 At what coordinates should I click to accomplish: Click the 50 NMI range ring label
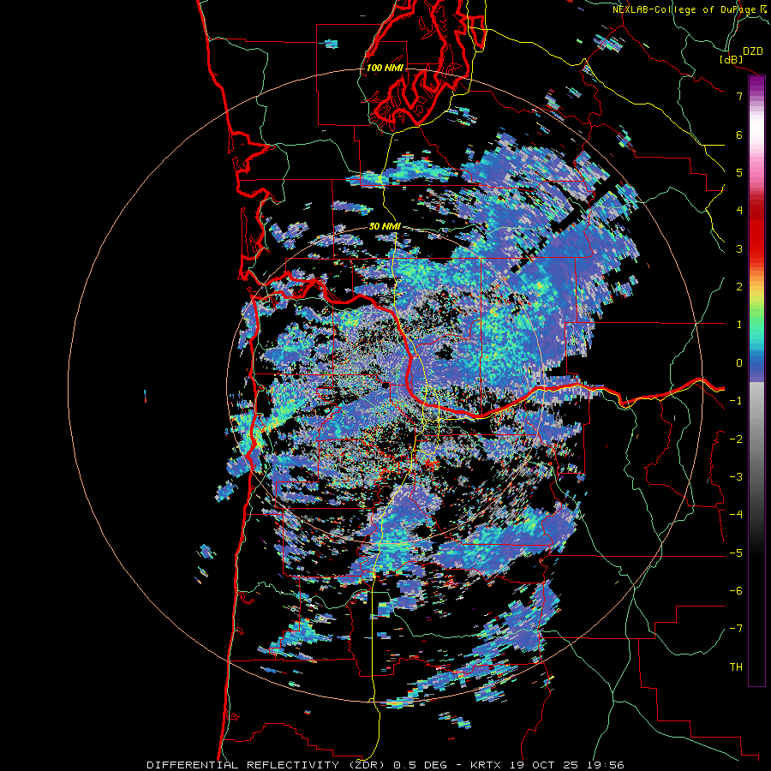[x=385, y=226]
